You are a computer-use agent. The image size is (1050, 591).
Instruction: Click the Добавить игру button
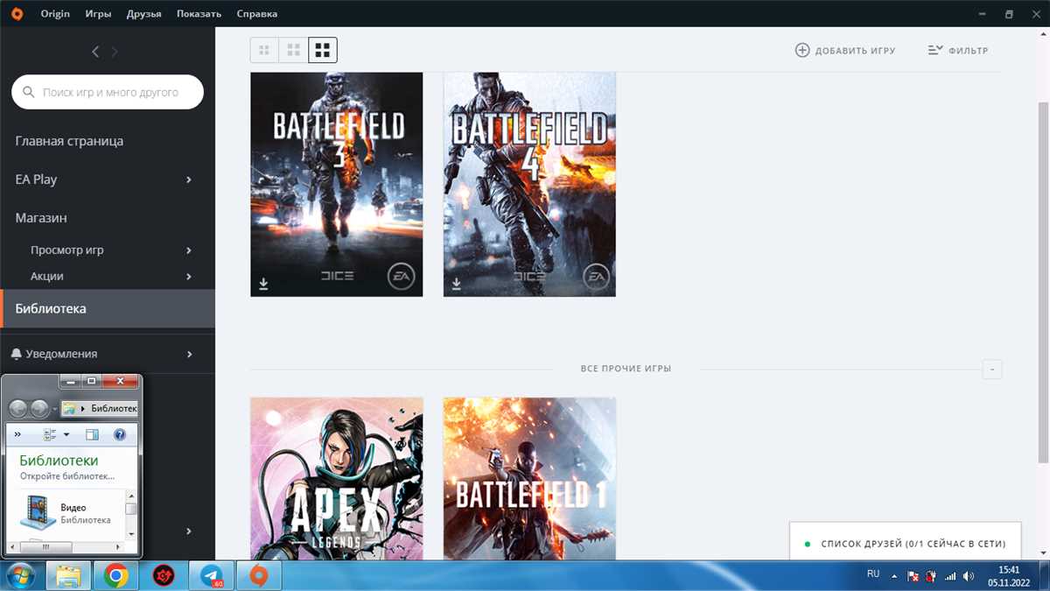pyautogui.click(x=843, y=50)
